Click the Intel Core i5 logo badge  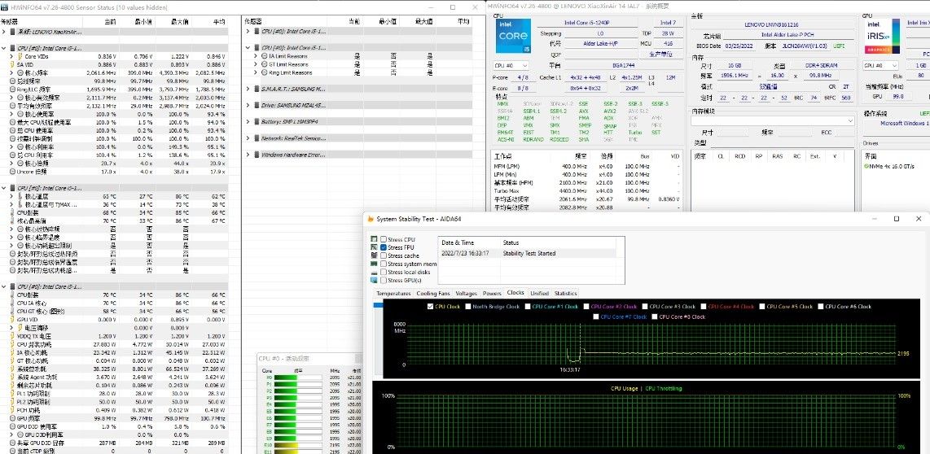tap(514, 37)
